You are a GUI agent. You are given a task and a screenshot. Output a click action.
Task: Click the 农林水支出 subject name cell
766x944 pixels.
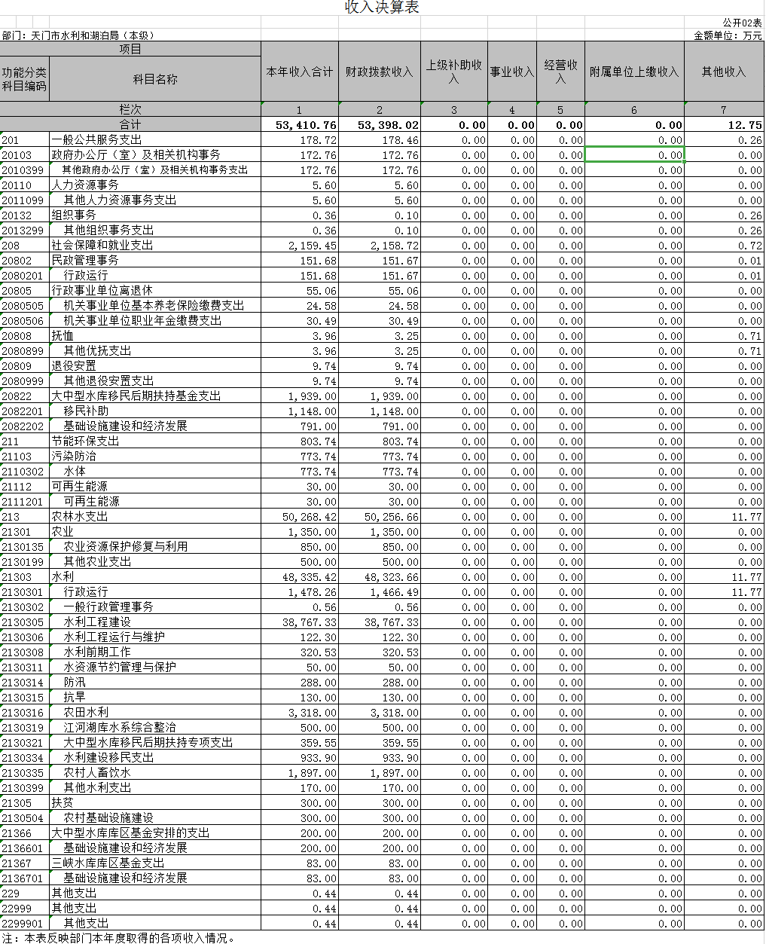(80, 517)
